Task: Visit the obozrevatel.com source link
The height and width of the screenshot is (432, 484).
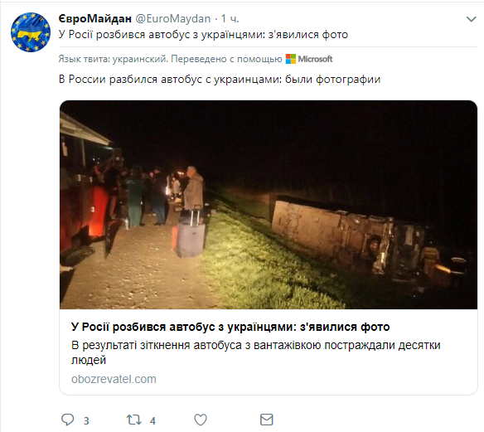Action: coord(114,379)
